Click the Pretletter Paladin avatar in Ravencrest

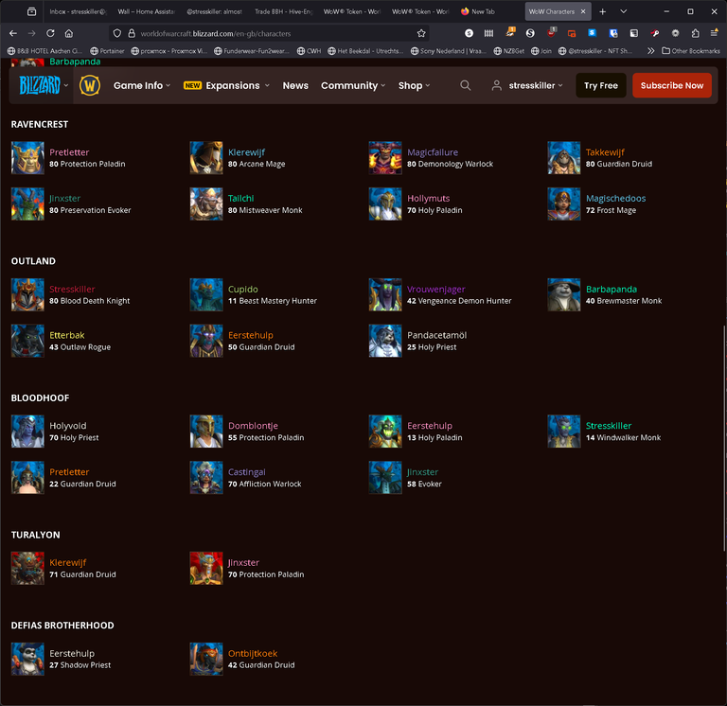(27, 158)
